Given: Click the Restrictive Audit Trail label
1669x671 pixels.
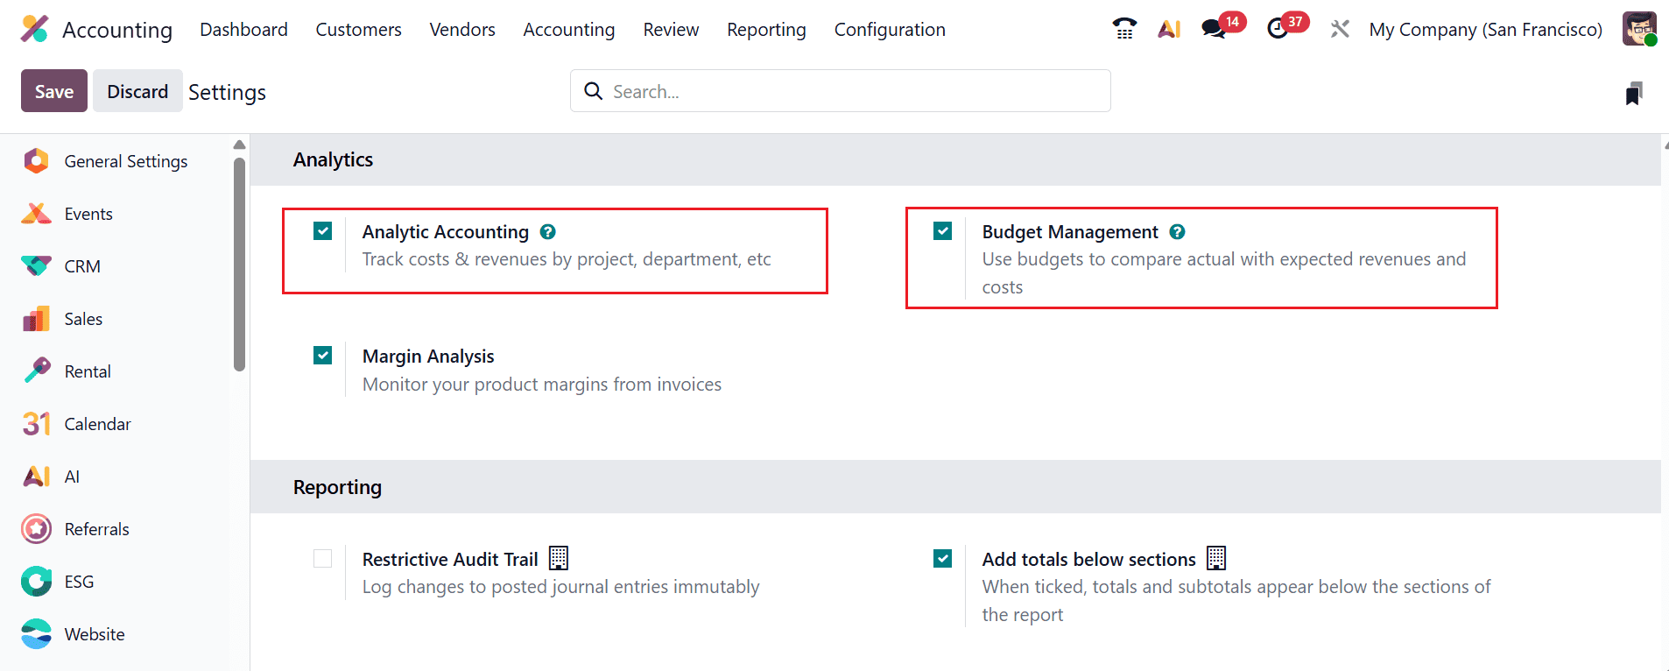Looking at the screenshot, I should coord(450,560).
